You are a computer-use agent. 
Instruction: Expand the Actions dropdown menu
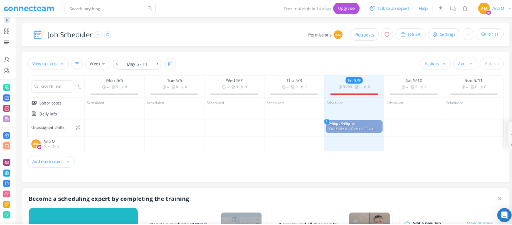tap(435, 64)
